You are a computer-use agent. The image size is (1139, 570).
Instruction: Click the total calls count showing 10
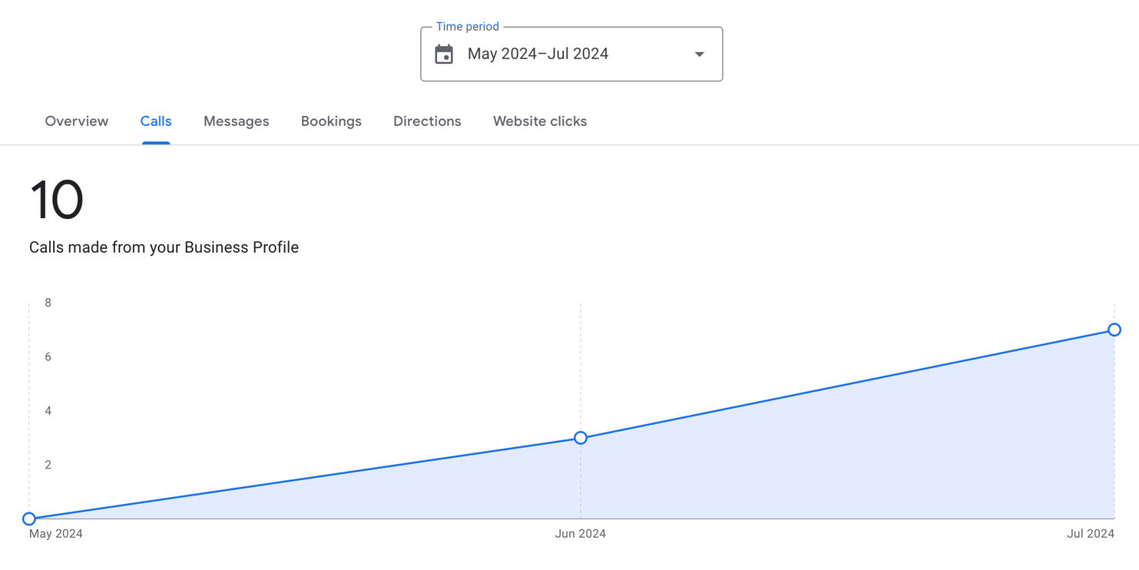[56, 199]
